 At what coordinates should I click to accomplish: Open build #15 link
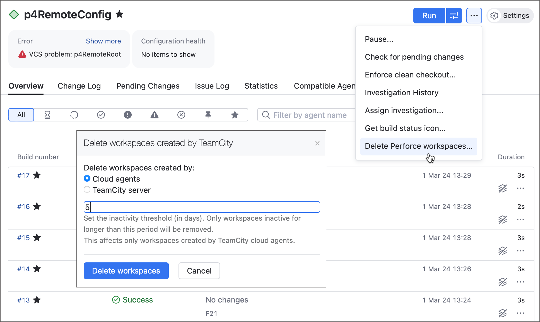(23, 238)
